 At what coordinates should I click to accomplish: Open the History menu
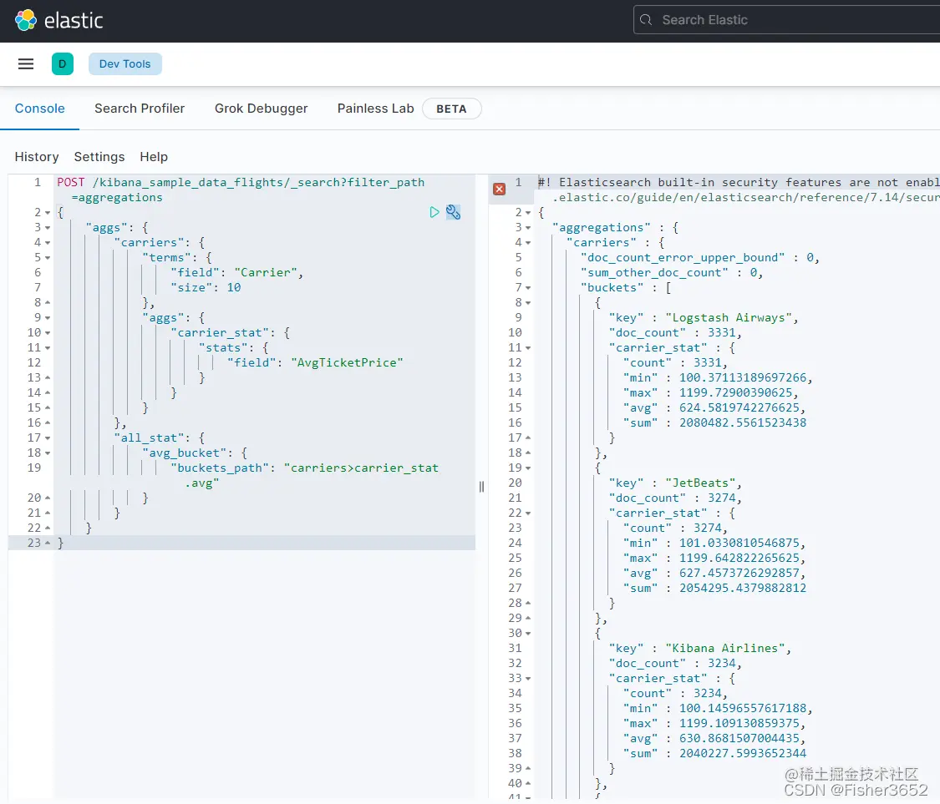(37, 157)
